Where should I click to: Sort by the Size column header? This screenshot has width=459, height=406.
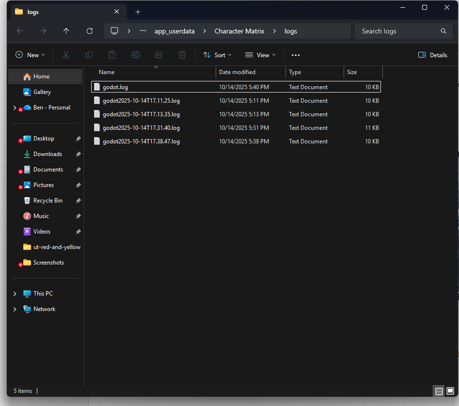(364, 72)
